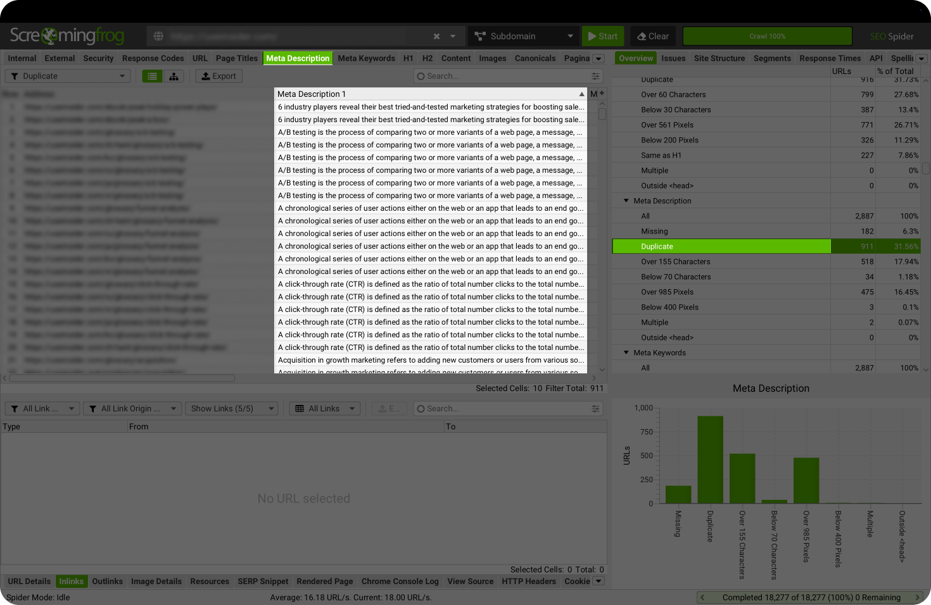Image resolution: width=931 pixels, height=605 pixels.
Task: Click overview panel vertical scrollbar
Action: click(926, 168)
